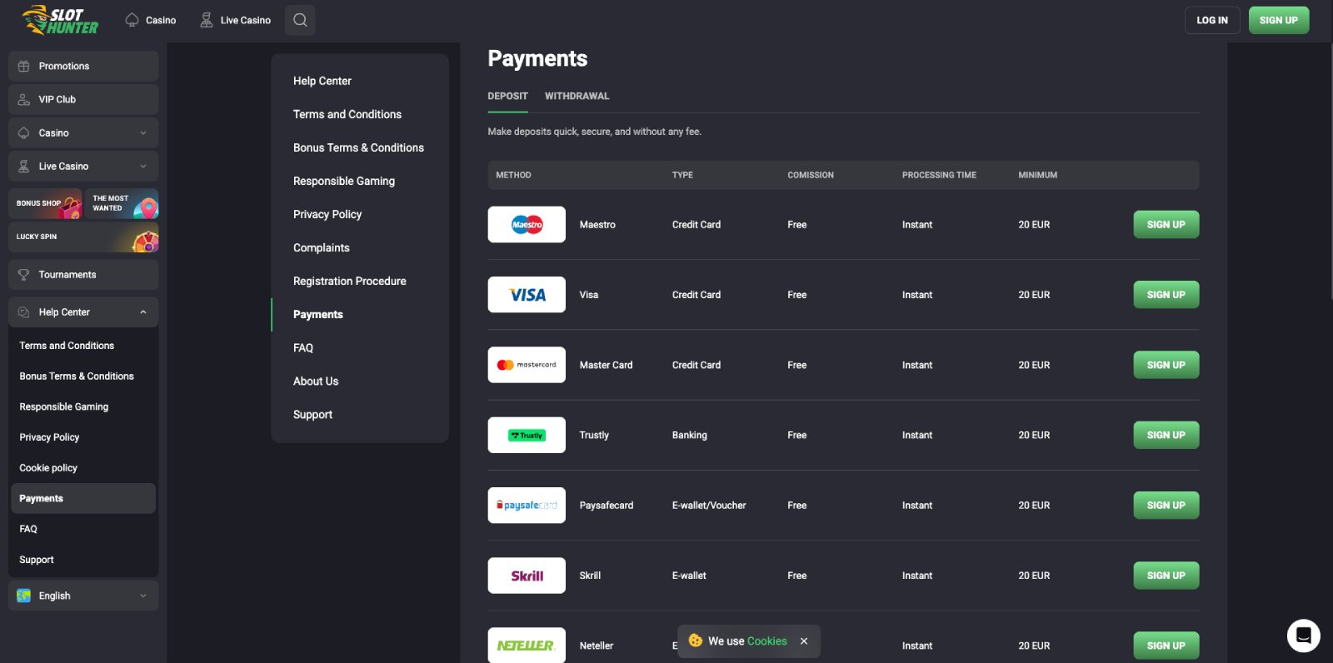Click Sign Up in the Trustly row

pyautogui.click(x=1166, y=435)
